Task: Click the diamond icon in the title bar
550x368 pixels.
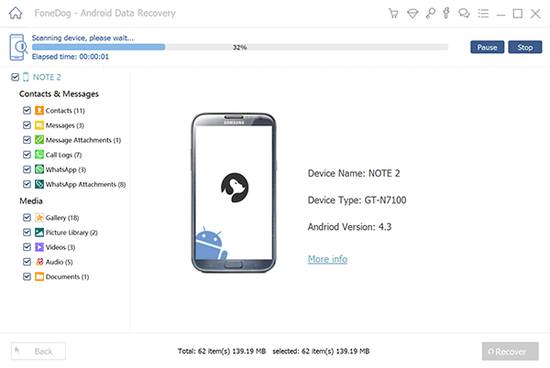Action: coord(412,14)
